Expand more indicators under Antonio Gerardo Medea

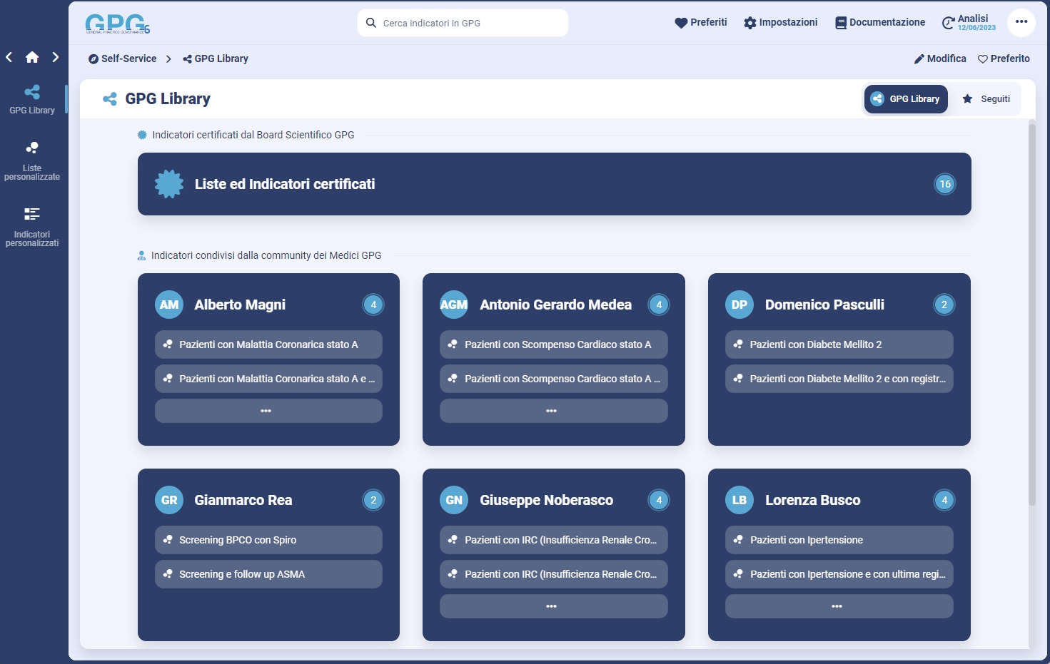[x=553, y=411]
